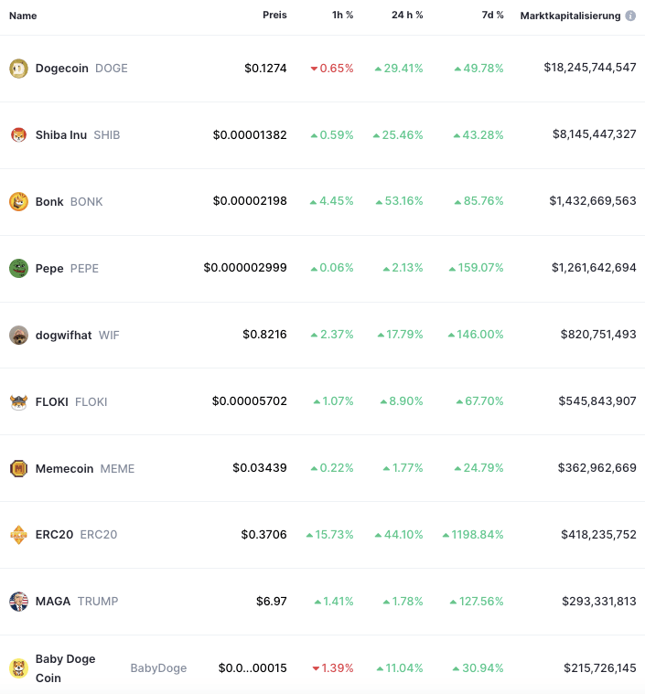
Task: Click the MAGA TRUMP coin logo
Action: 18,602
